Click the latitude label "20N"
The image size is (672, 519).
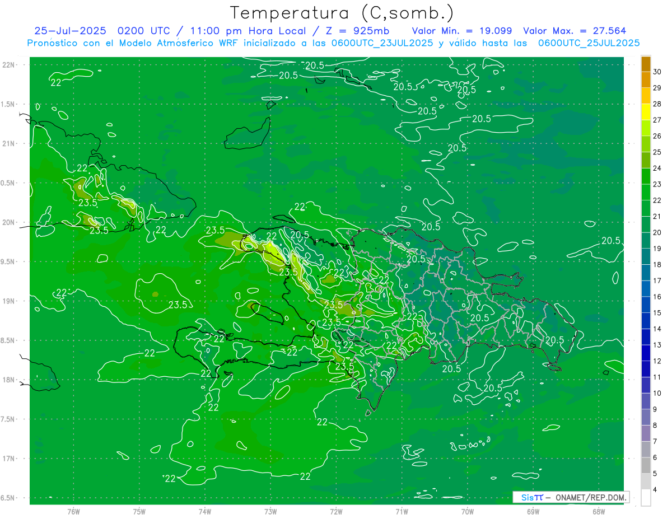(x=10, y=222)
